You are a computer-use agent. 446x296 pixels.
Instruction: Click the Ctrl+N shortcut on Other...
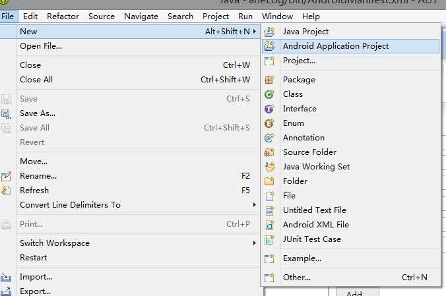click(x=414, y=278)
